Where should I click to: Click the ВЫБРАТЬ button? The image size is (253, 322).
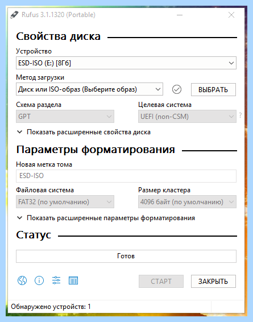pos(213,89)
